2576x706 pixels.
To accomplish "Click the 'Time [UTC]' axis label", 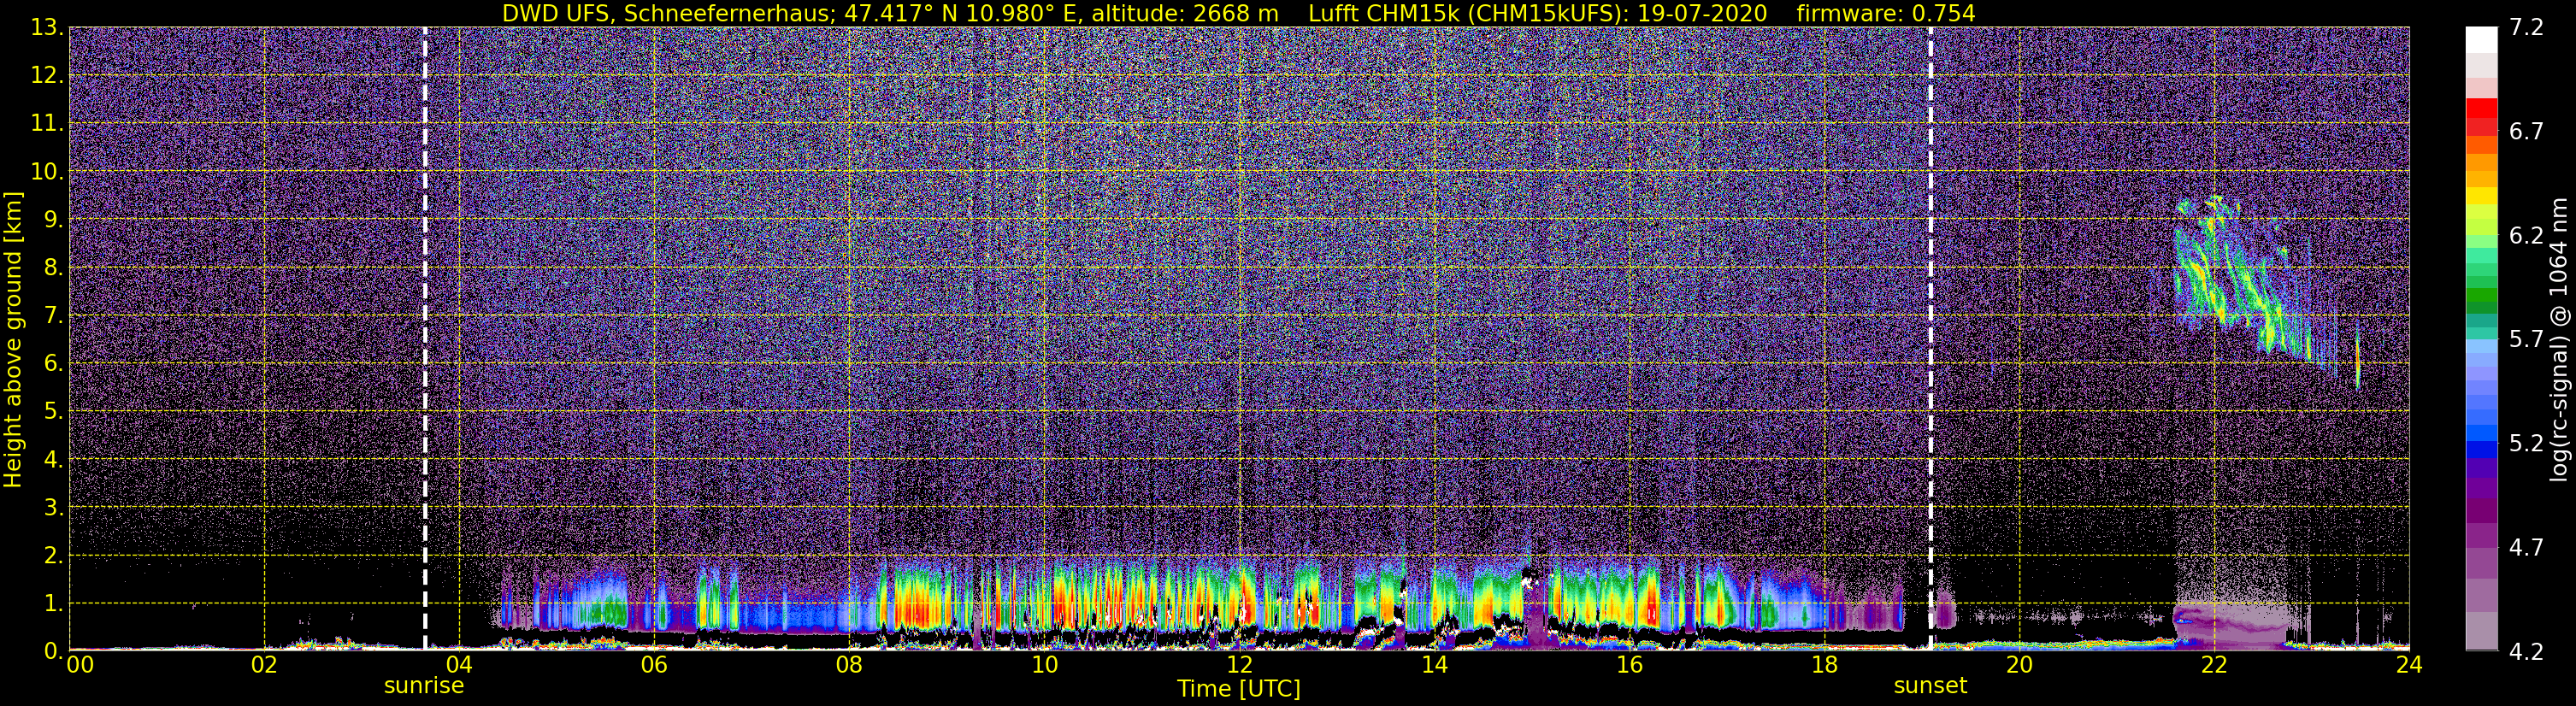I will click(1239, 689).
